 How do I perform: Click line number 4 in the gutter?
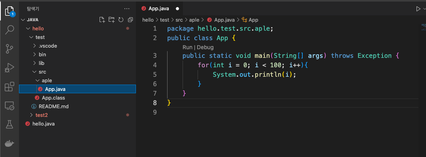[155, 65]
